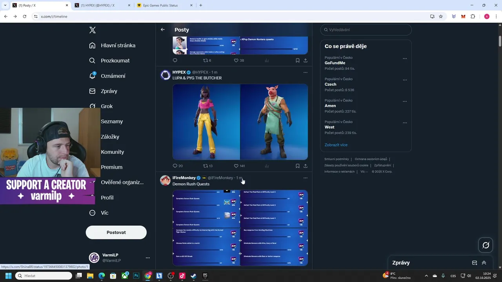Viewport: 502px width, 282px height.
Task: Open Steam from the taskbar
Action: pyautogui.click(x=193, y=276)
